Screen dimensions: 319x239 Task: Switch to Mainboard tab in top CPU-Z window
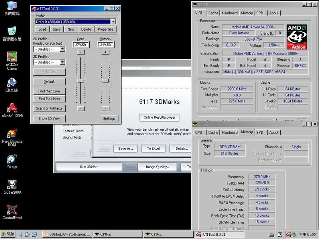pyautogui.click(x=230, y=13)
